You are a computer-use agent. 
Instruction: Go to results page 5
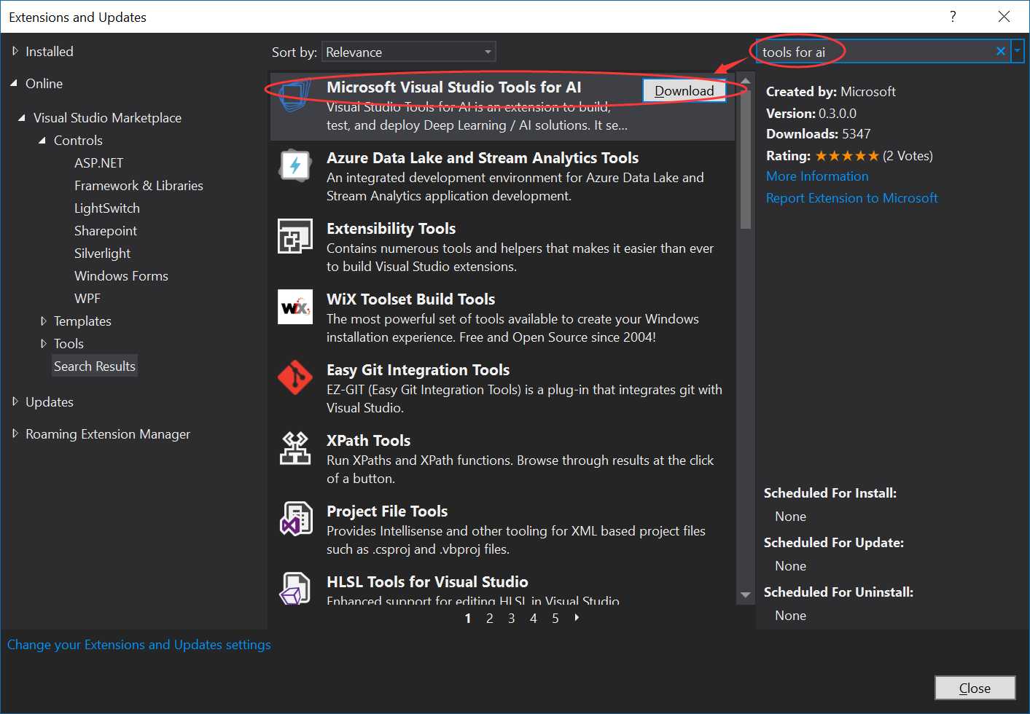coord(555,618)
